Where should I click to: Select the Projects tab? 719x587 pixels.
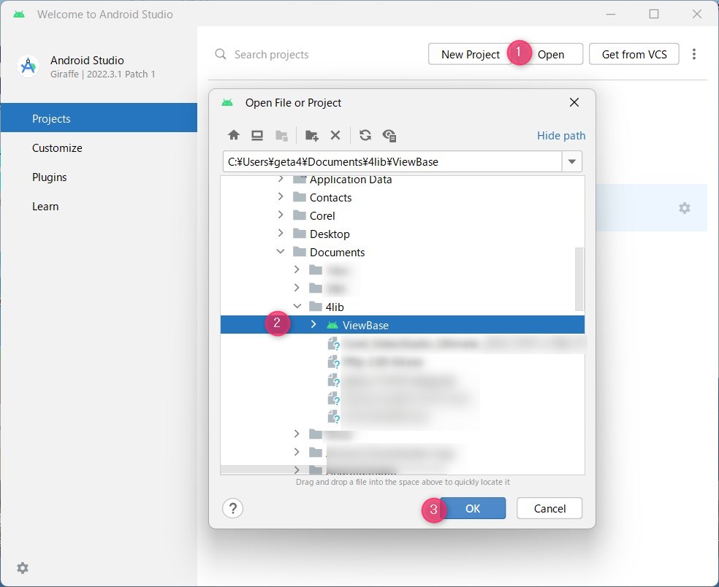click(99, 118)
